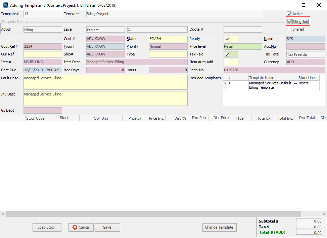The height and width of the screenshot is (238, 327).
Task: Maximize the Adding Template window
Action: (303, 5)
